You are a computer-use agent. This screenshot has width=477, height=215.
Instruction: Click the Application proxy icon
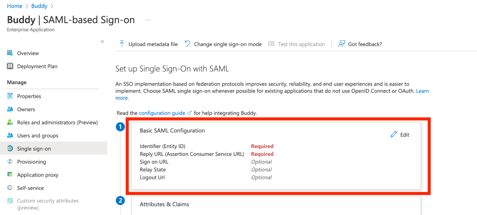(x=10, y=175)
